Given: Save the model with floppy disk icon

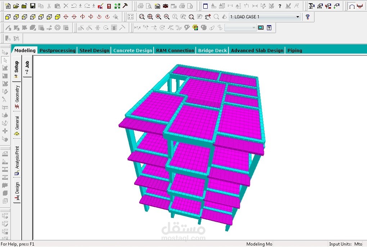Looking at the screenshot, I should point(32,6).
